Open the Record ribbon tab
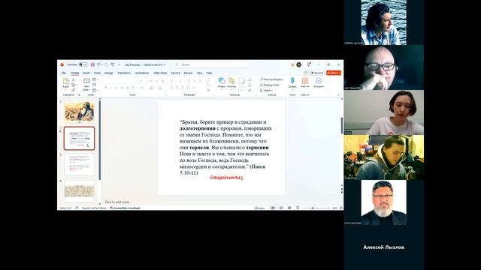The width and height of the screenshot is (481, 270). (175, 73)
